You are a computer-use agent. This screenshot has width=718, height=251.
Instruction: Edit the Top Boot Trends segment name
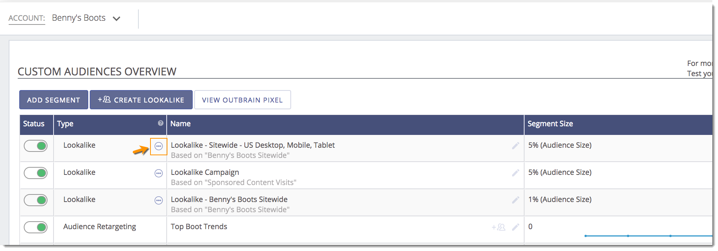(x=515, y=227)
